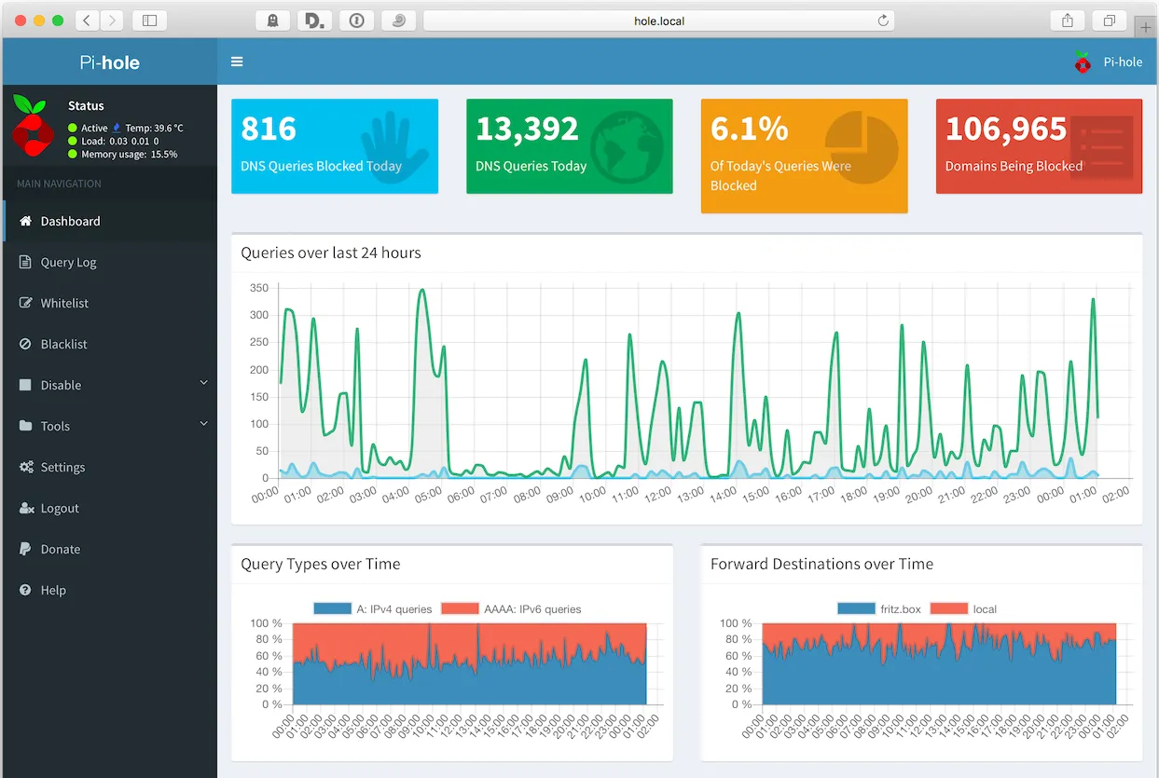Click the 1Password extension icon
Image resolution: width=1159 pixels, height=778 pixels.
357,20
